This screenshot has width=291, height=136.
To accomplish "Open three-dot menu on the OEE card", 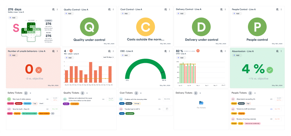I will pyautogui.click(x=169, y=51).
